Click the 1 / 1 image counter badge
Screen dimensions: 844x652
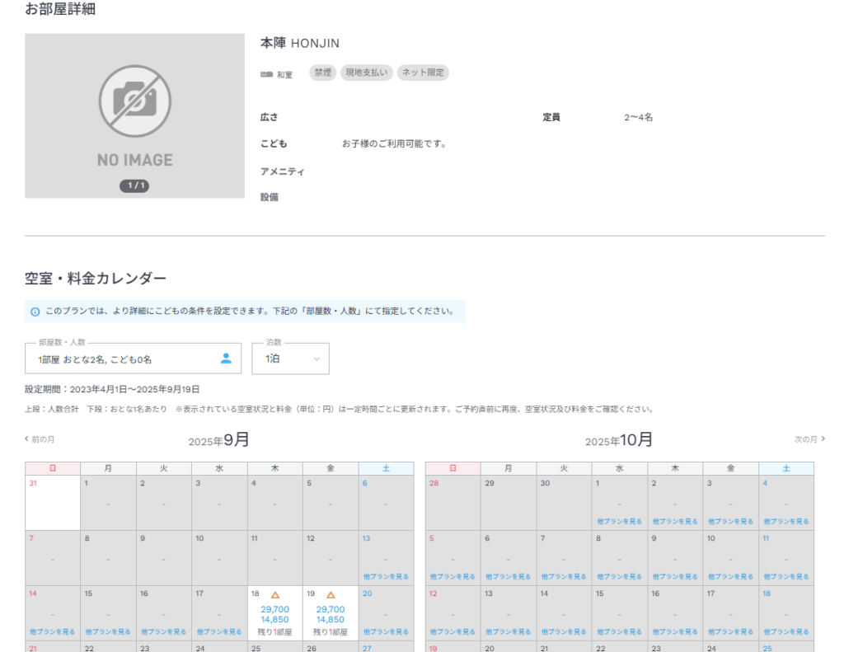point(134,185)
